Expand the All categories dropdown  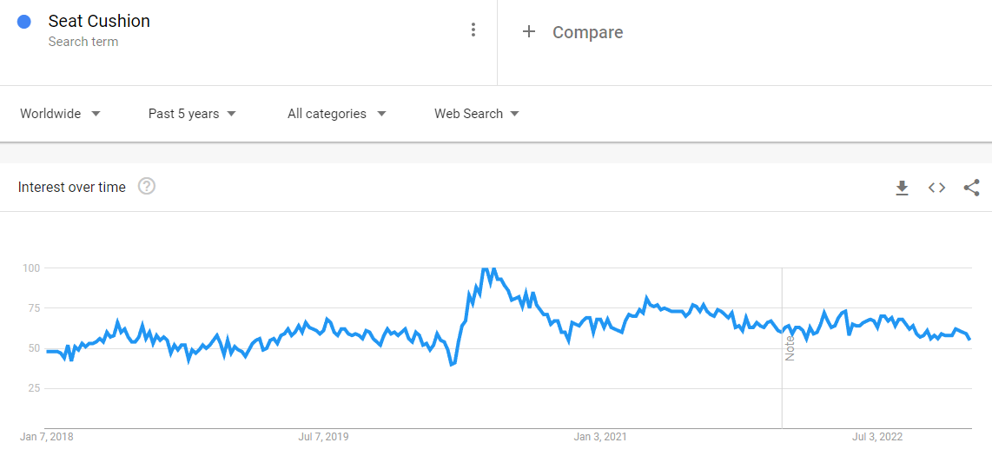tap(336, 114)
